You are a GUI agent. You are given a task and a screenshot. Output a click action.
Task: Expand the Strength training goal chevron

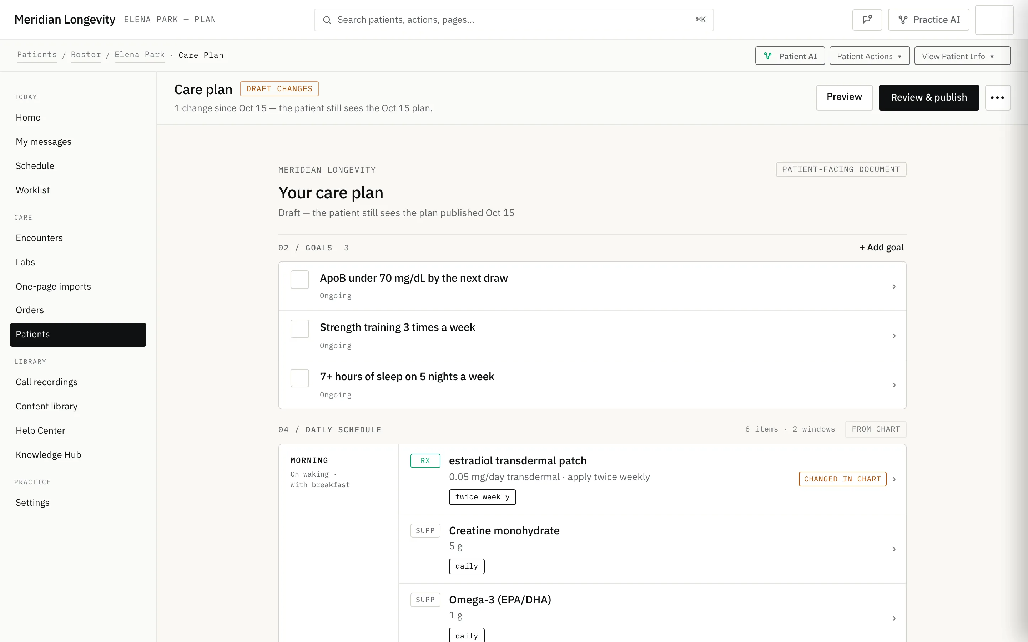(894, 336)
